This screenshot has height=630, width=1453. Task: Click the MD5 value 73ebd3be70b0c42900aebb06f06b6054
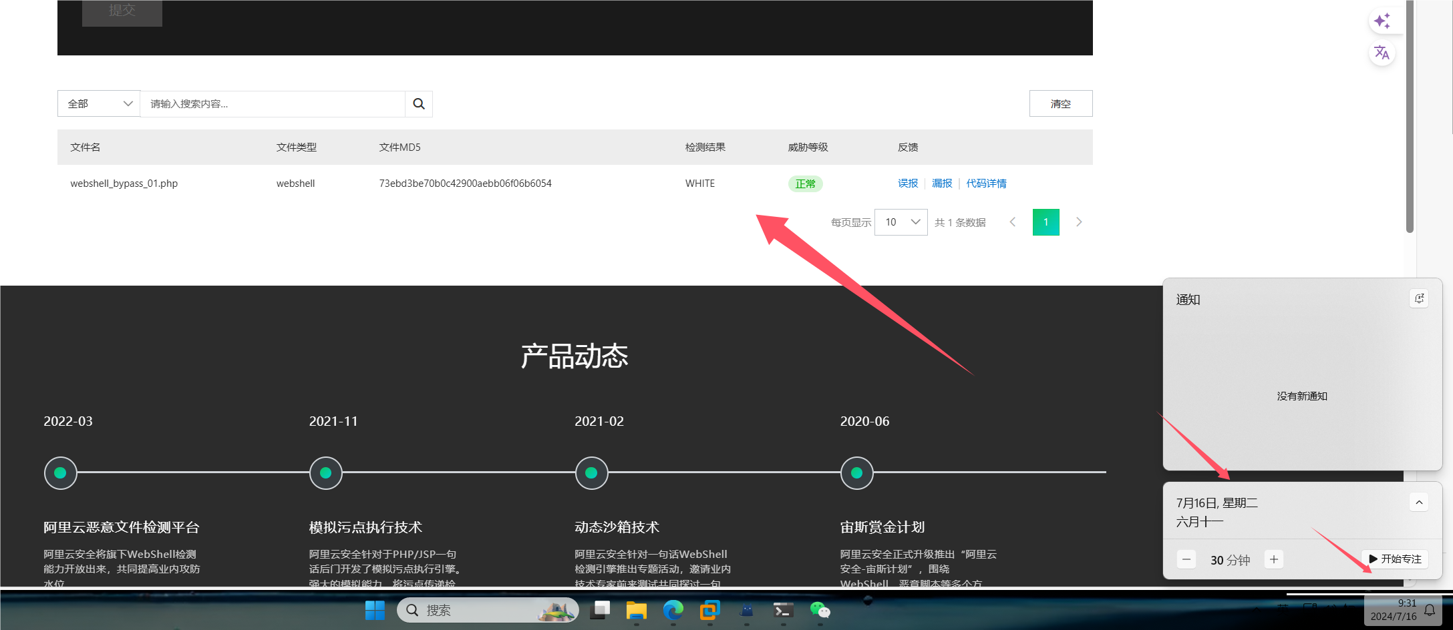pyautogui.click(x=466, y=184)
